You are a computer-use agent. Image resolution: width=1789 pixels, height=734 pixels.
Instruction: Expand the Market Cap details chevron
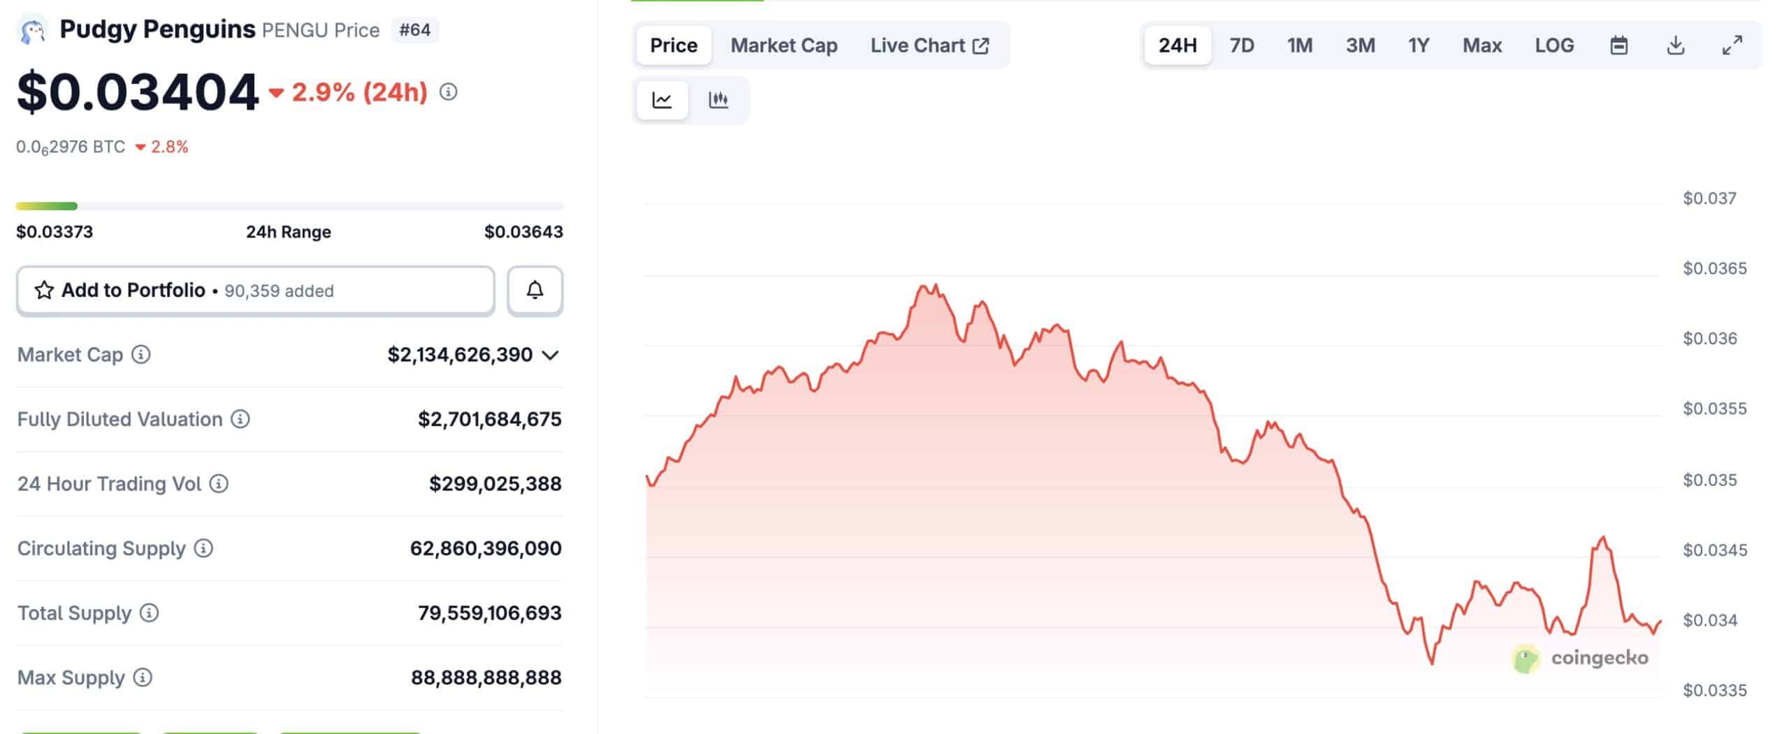(x=551, y=355)
